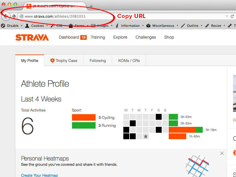Click the black Saturday activity square in the top calendar row
The width and height of the screenshot is (236, 177).
pos(159,117)
